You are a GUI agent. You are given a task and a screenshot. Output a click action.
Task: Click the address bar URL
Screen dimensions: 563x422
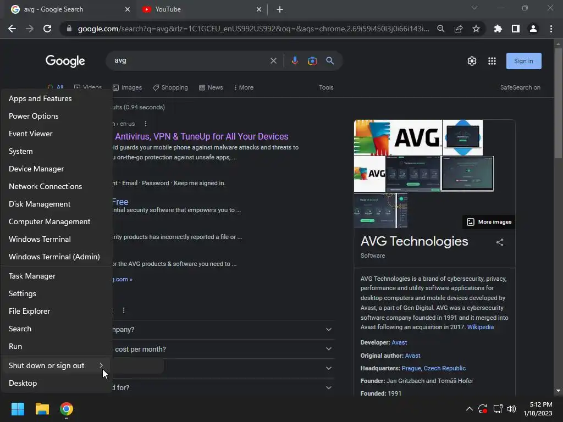253,29
